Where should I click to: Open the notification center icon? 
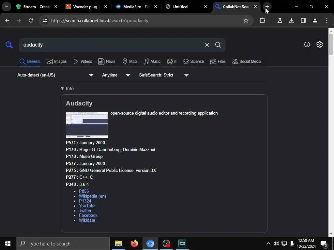pyautogui.click(x=324, y=244)
